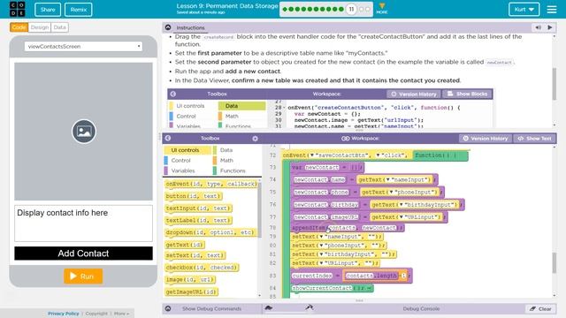Pick the setText(id, text) toolbox block
The width and height of the screenshot is (566, 318).
point(195,255)
